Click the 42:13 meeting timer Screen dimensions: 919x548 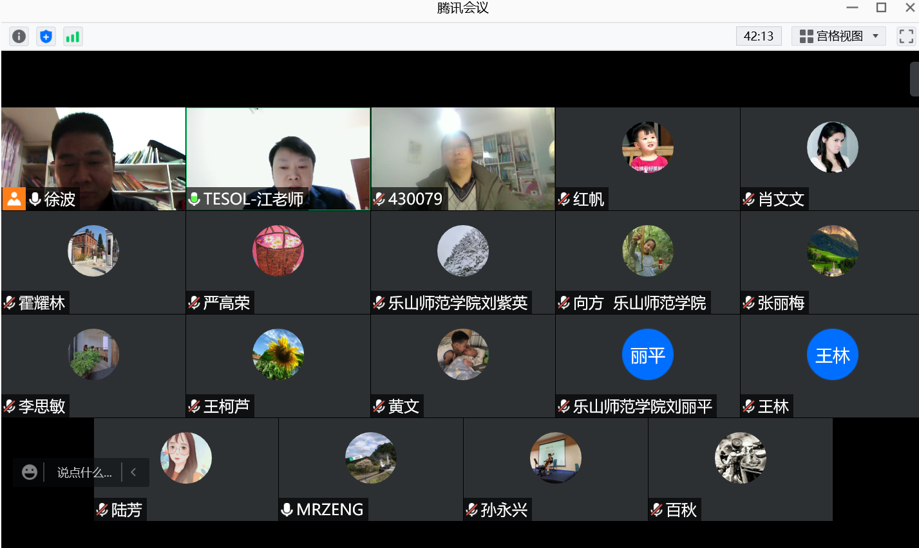tap(758, 36)
